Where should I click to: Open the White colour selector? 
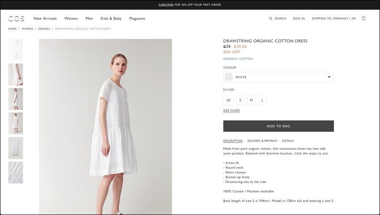coord(279,77)
